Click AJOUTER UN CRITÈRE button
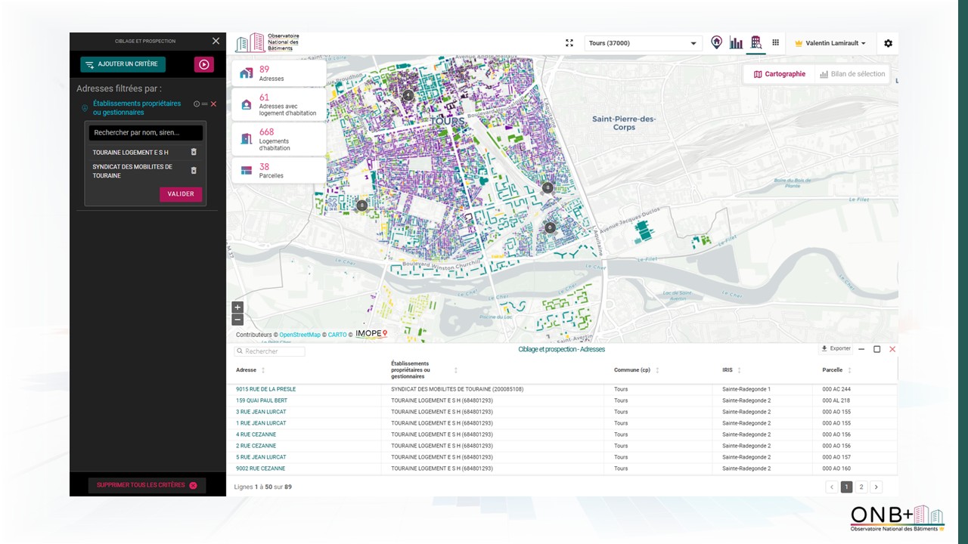Screen dimensions: 968x544 coord(123,64)
